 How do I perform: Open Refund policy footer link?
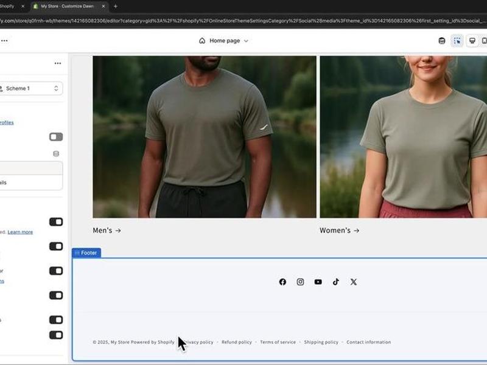click(x=237, y=342)
